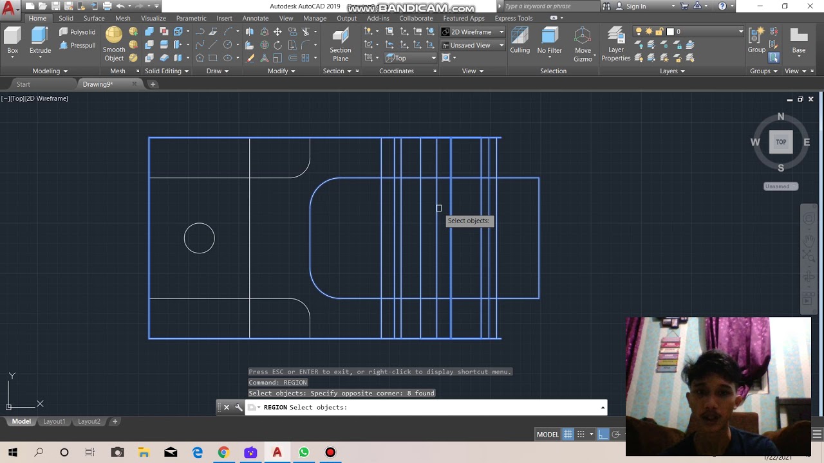Open the Solid ribbon tab
The image size is (824, 463).
coord(66,18)
